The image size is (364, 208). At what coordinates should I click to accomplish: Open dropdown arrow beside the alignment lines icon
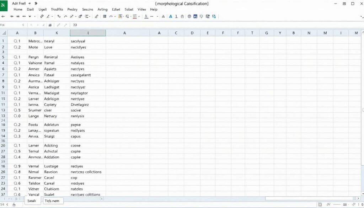(90, 16)
